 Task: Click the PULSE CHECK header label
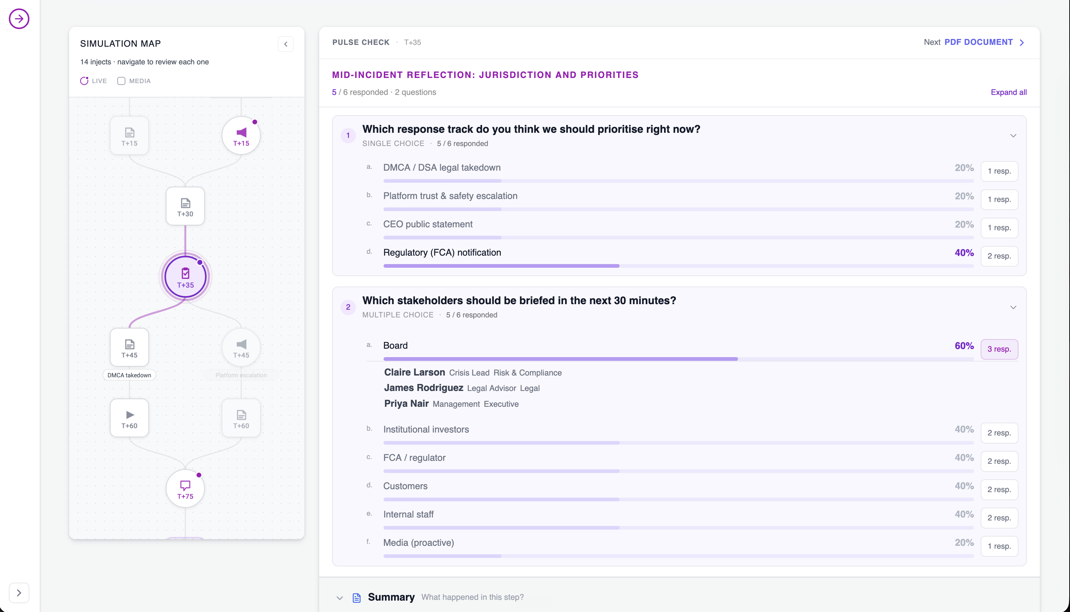pyautogui.click(x=361, y=42)
